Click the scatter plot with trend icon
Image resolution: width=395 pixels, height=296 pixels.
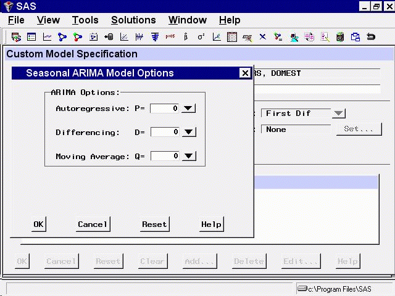pos(124,37)
